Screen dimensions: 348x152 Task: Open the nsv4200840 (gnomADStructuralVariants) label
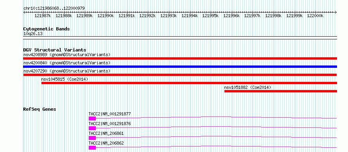[67, 63]
